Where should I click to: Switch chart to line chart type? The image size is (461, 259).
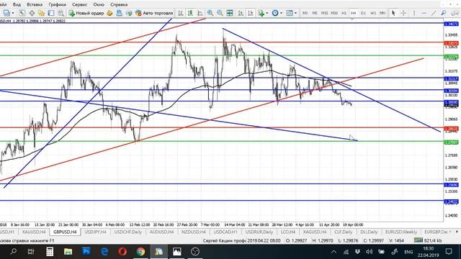[200, 13]
